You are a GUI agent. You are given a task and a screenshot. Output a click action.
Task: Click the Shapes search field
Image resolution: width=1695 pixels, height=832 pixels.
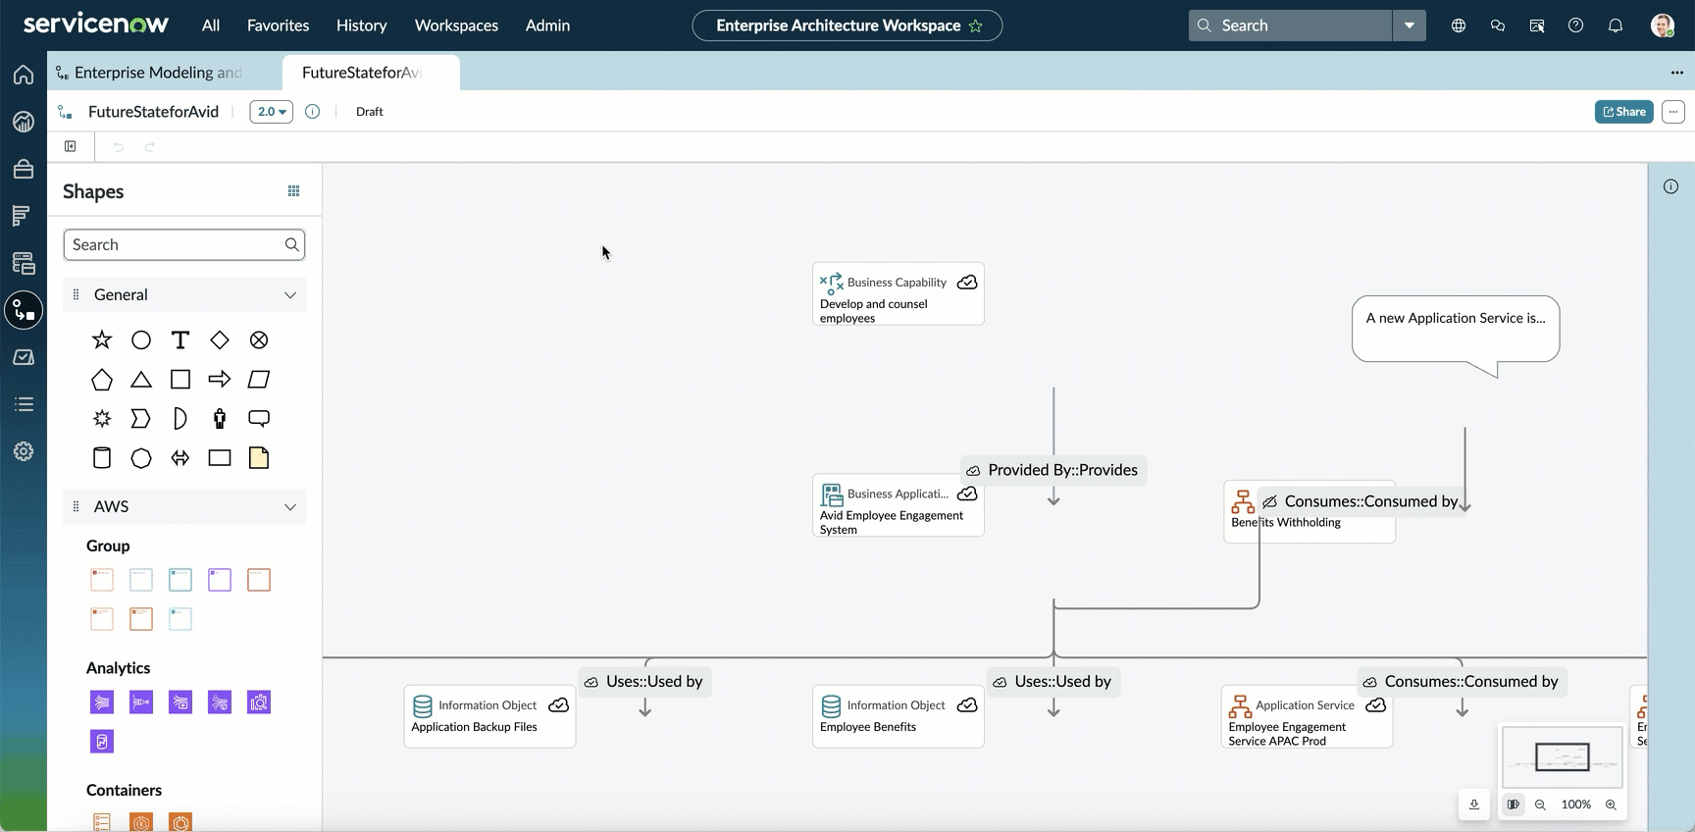184,244
